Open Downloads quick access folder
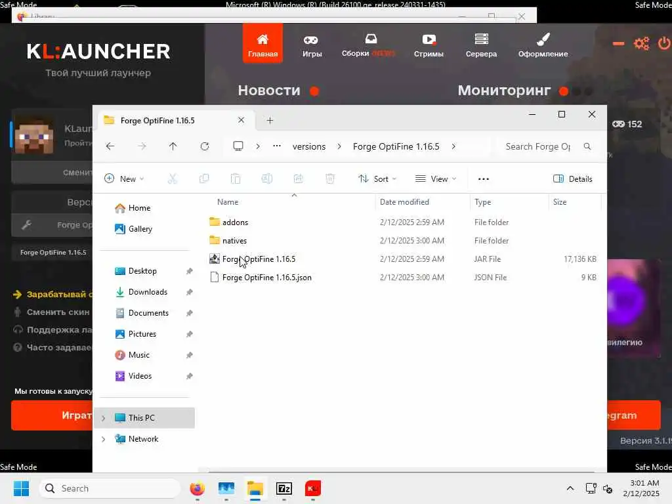Screen dimensions: 672x504 (x=148, y=292)
